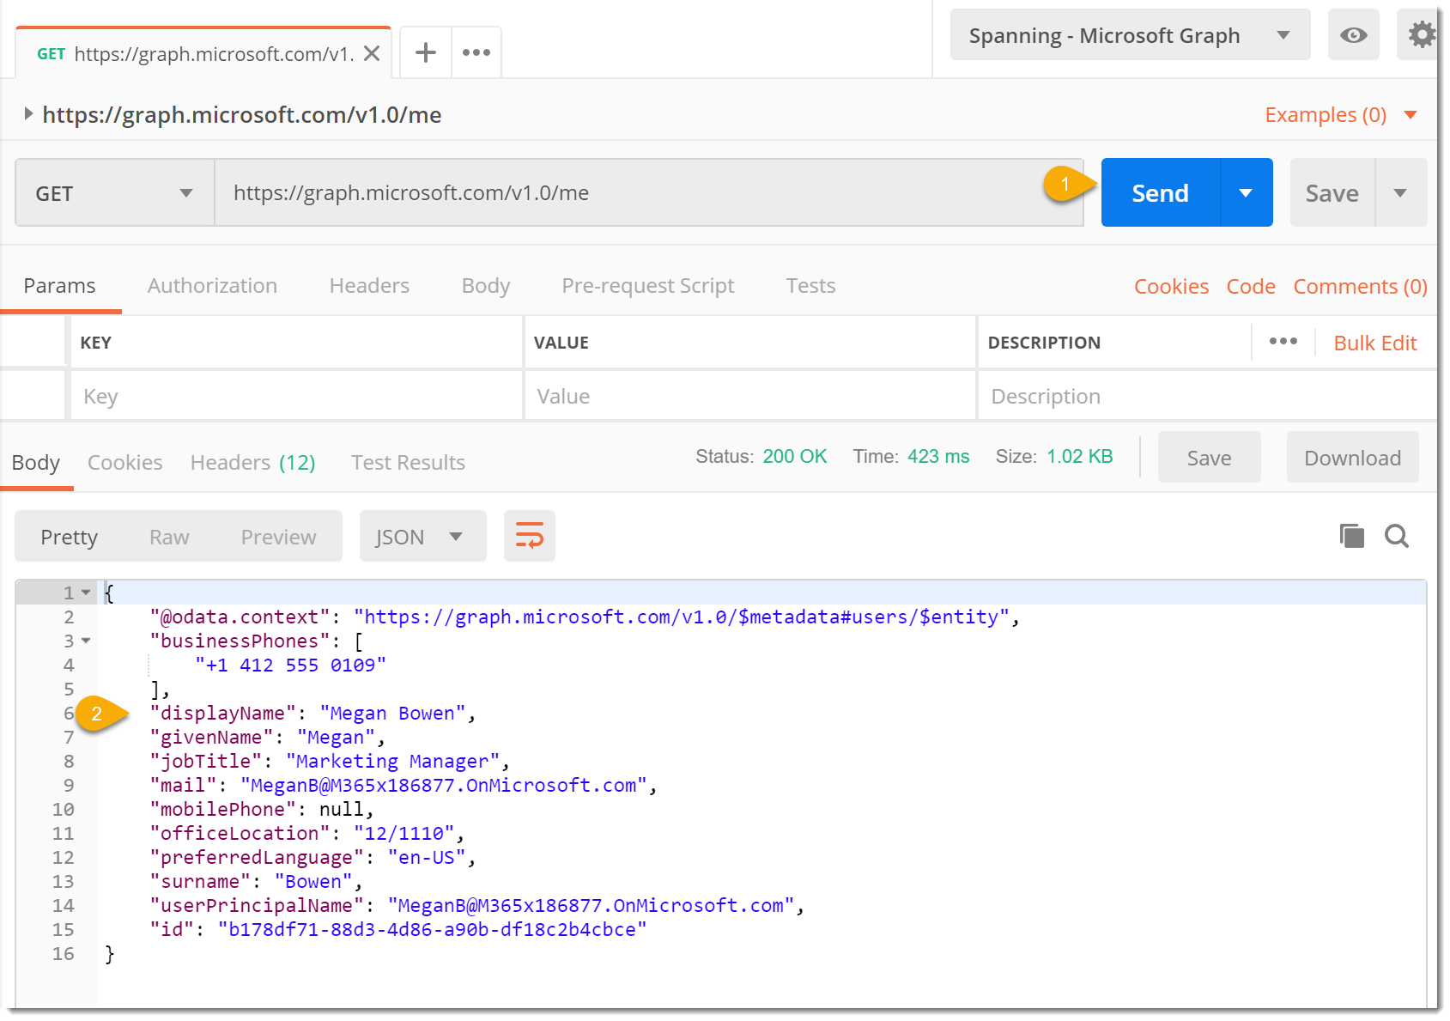The image size is (1450, 1021).
Task: Open the Test Results tab
Action: 408,463
